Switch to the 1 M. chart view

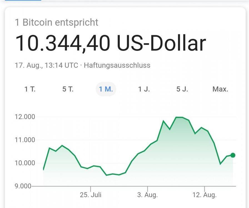106,89
